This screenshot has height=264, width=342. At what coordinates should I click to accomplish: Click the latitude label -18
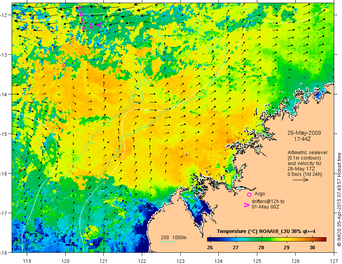click(x=4, y=252)
